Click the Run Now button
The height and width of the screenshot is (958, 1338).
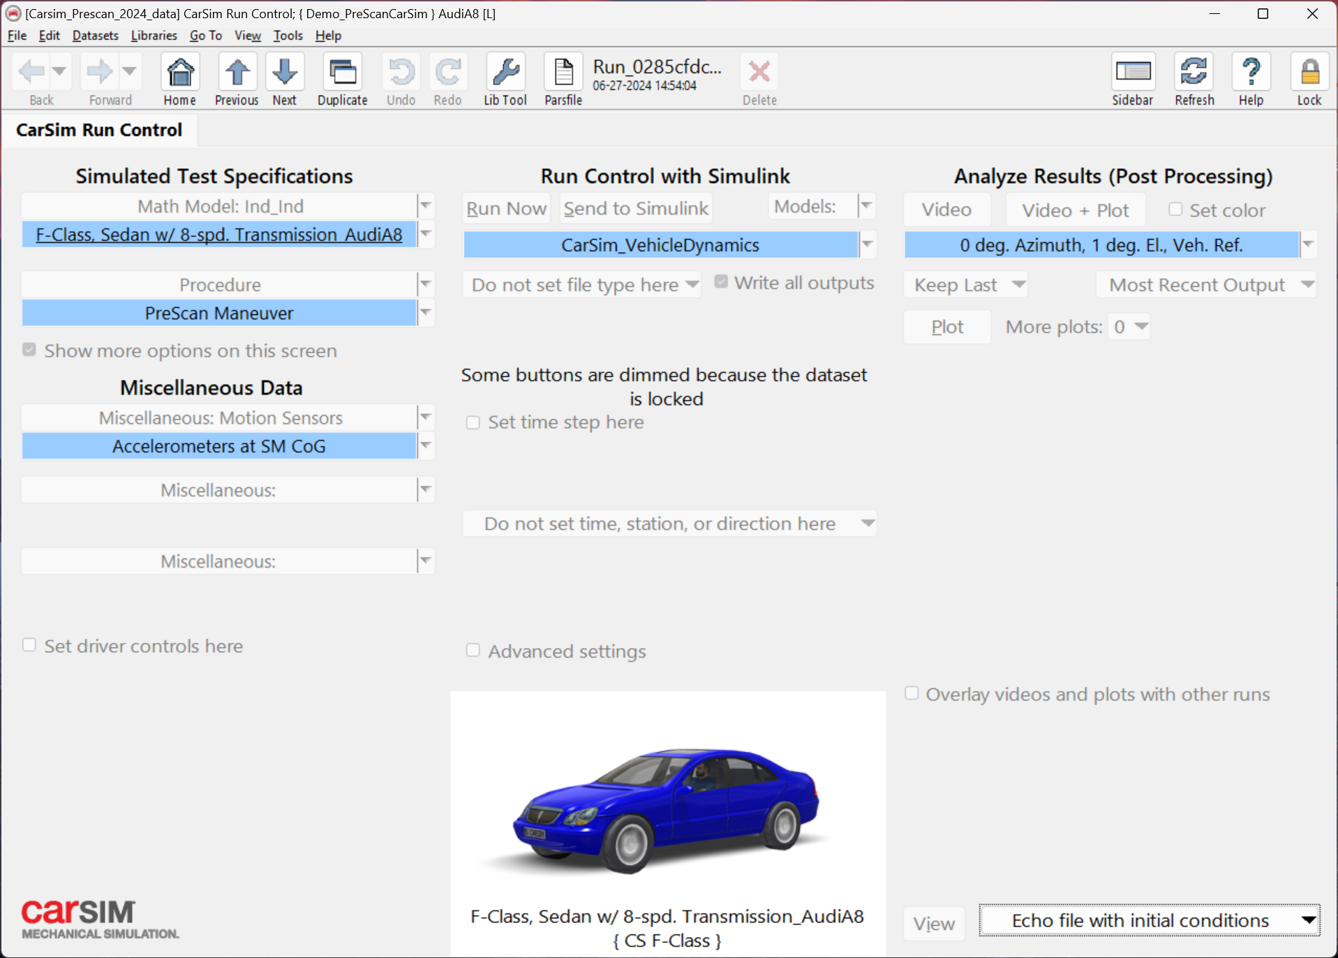tap(507, 208)
